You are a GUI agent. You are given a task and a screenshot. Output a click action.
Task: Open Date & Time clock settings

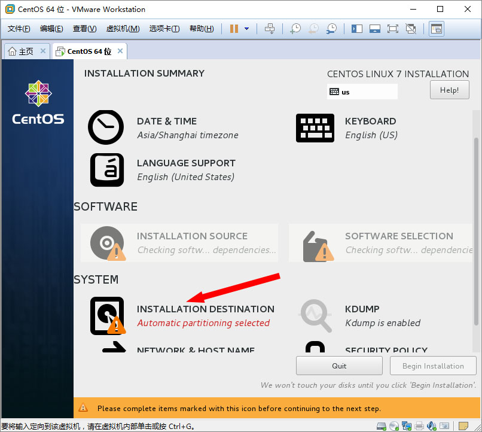point(106,127)
